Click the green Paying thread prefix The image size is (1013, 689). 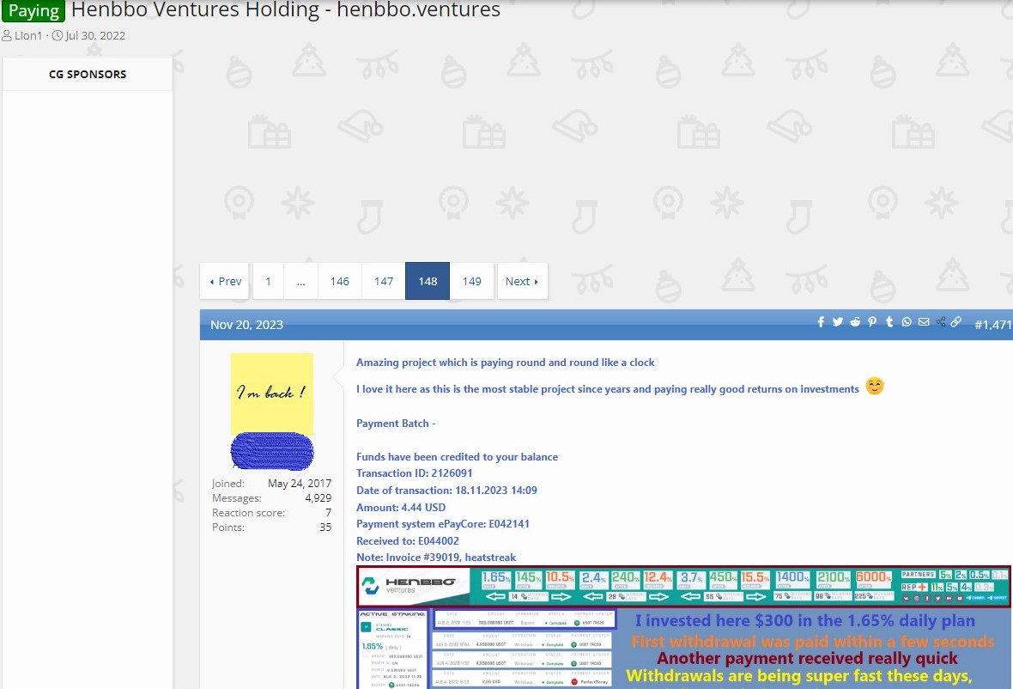(33, 10)
